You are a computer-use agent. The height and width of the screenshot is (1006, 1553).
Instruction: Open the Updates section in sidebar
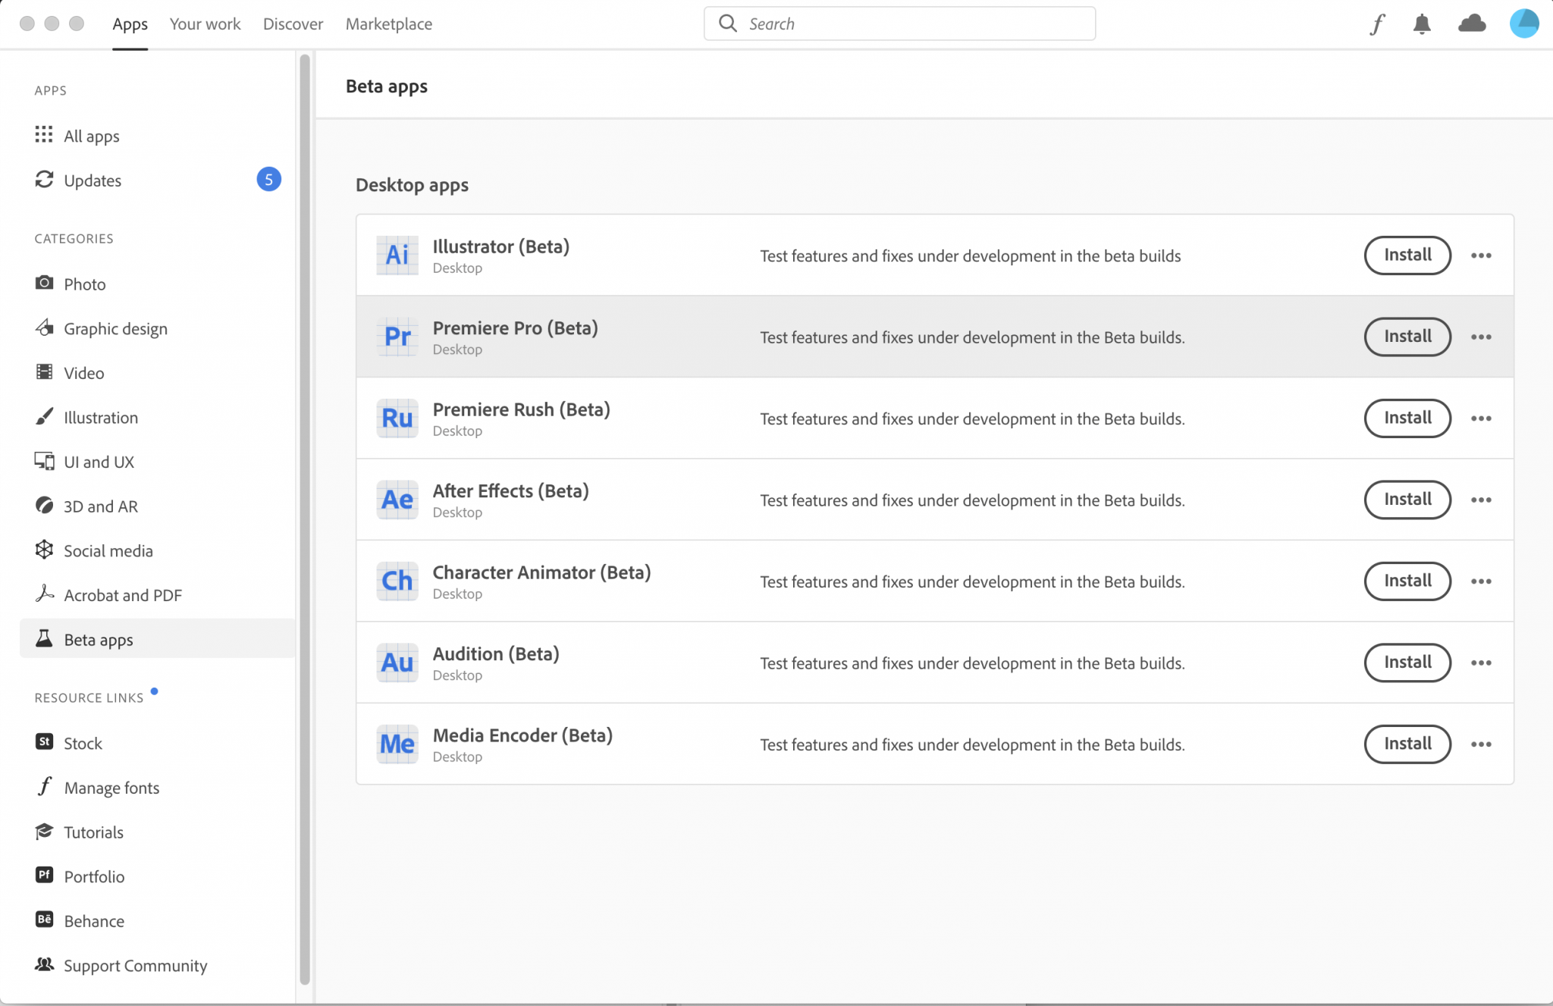(x=93, y=180)
